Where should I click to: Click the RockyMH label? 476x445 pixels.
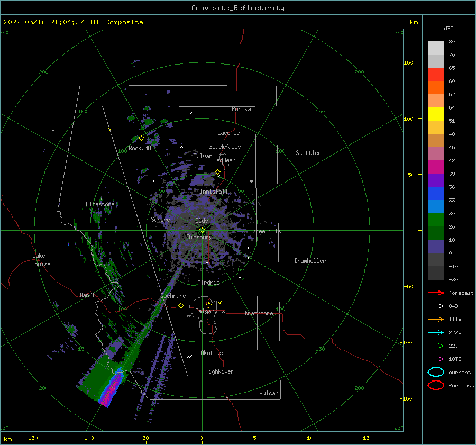point(140,148)
